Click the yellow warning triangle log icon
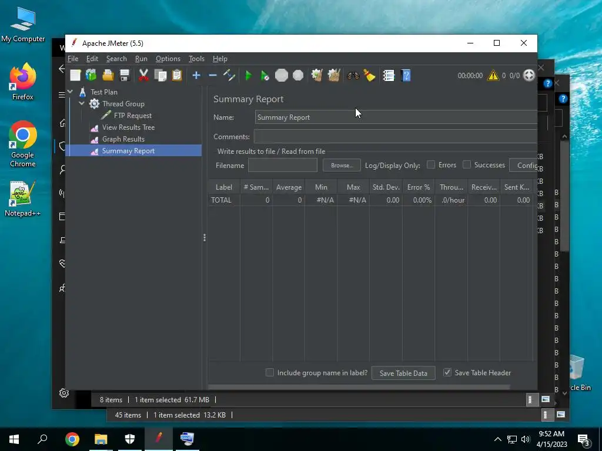Viewport: 602px width, 451px height. click(493, 75)
